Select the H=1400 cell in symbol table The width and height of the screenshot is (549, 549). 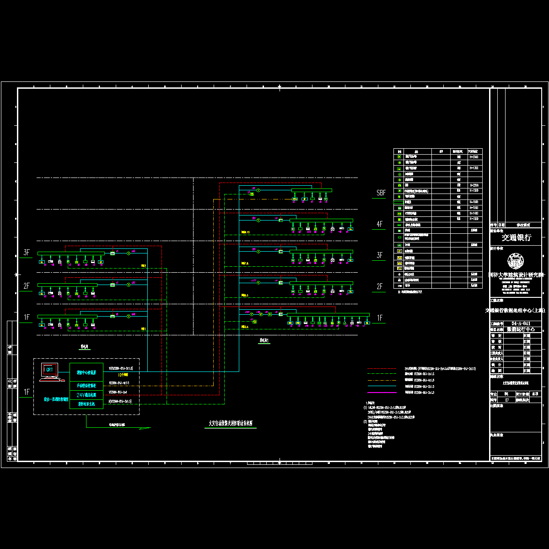(474, 213)
